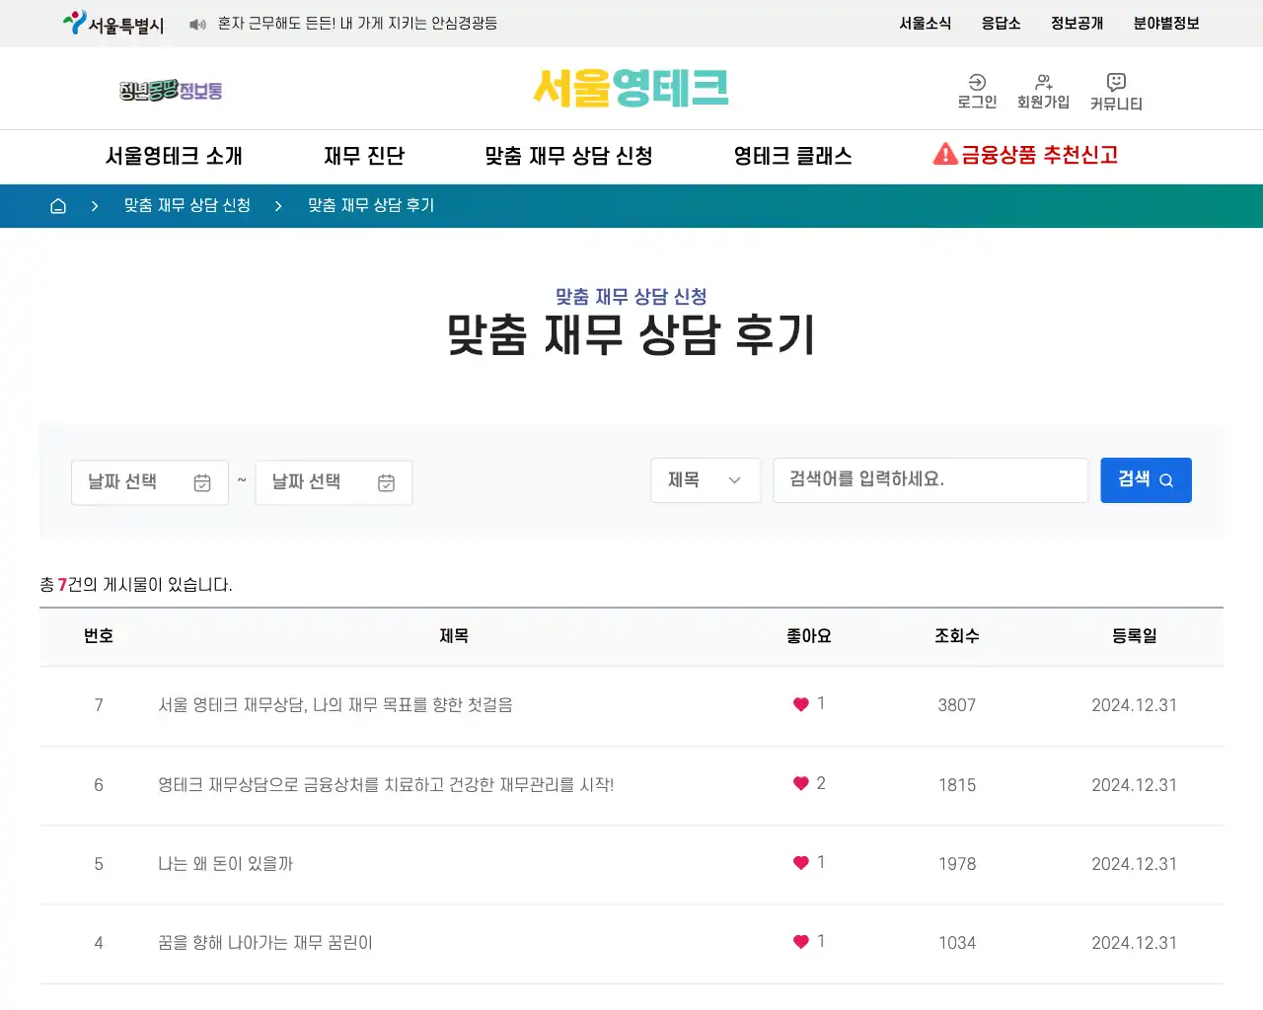
Task: Click the view count 1815
Action: tap(957, 785)
